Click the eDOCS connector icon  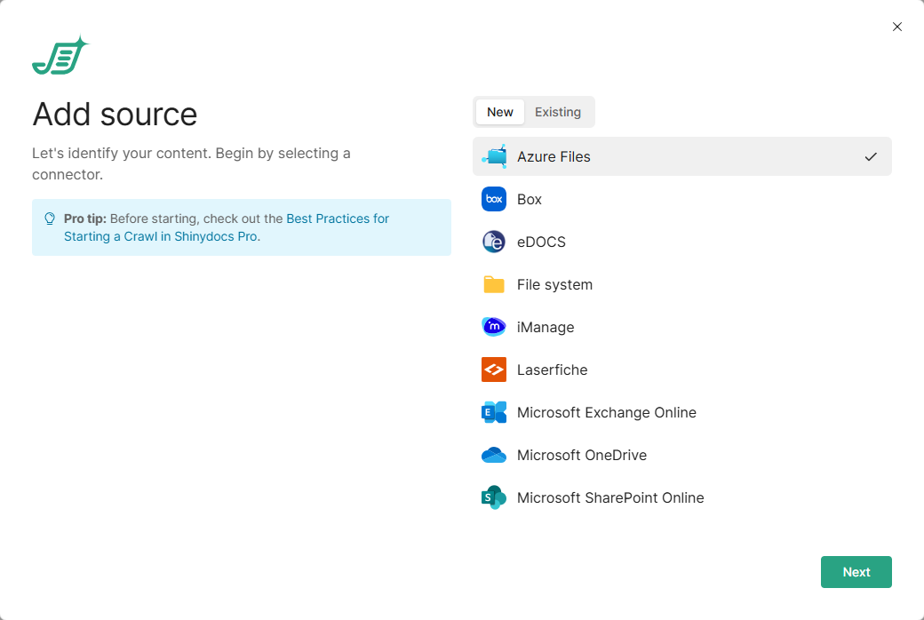pos(494,242)
